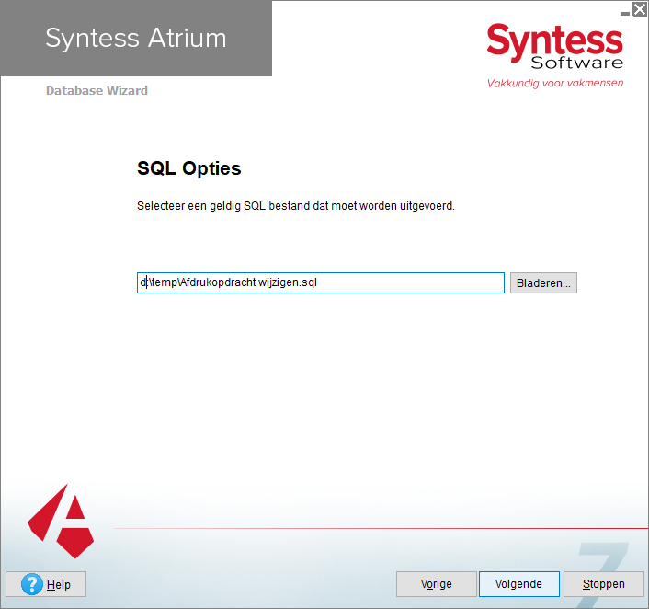The image size is (649, 609).
Task: Go to next step with Volgende
Action: pos(519,584)
